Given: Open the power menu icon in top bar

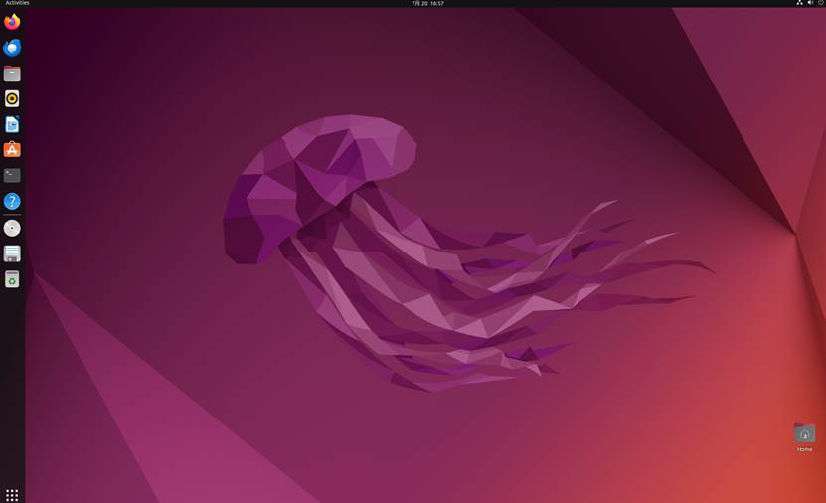Looking at the screenshot, I should (x=821, y=3).
